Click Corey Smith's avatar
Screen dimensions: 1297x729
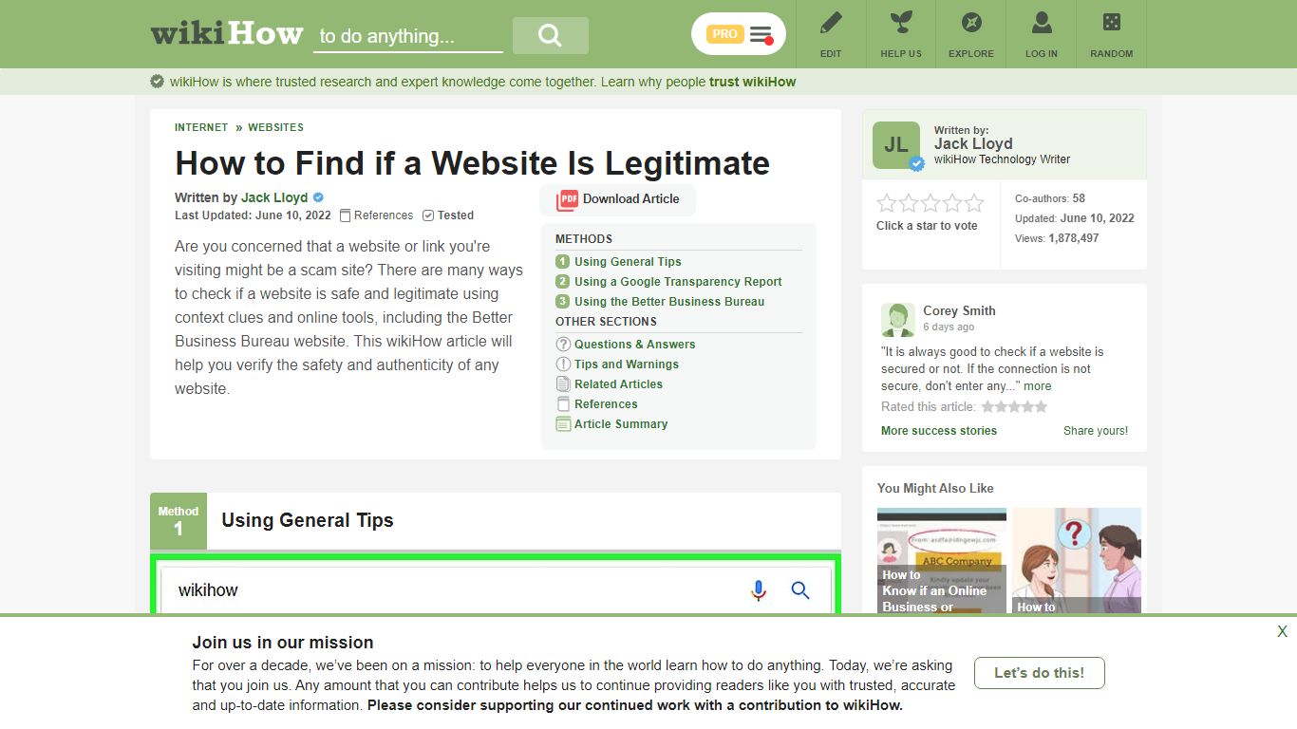pos(898,320)
